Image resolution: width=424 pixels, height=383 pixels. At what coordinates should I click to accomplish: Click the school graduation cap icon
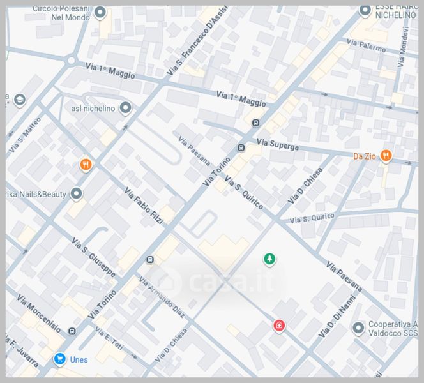click(x=19, y=100)
